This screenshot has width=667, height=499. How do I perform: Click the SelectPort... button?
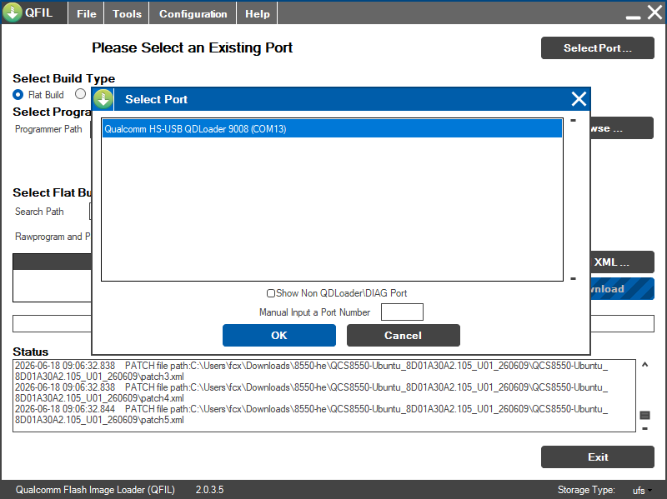pyautogui.click(x=598, y=48)
